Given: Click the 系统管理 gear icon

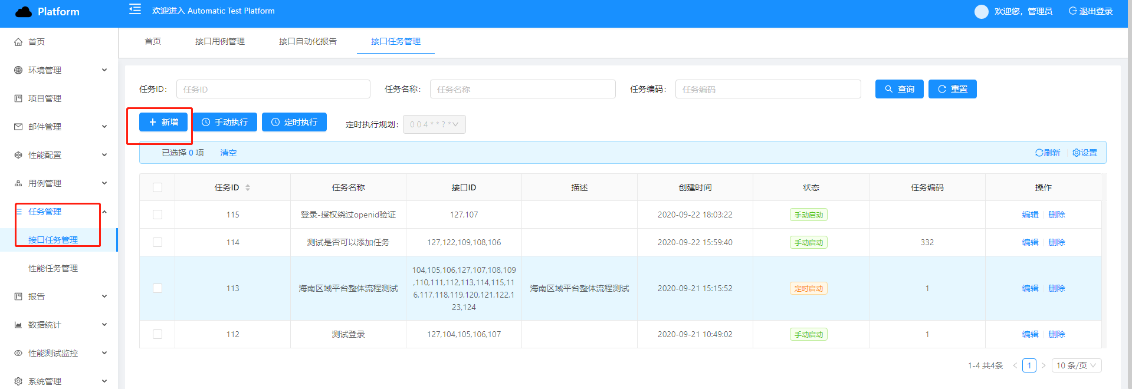Looking at the screenshot, I should pyautogui.click(x=18, y=381).
